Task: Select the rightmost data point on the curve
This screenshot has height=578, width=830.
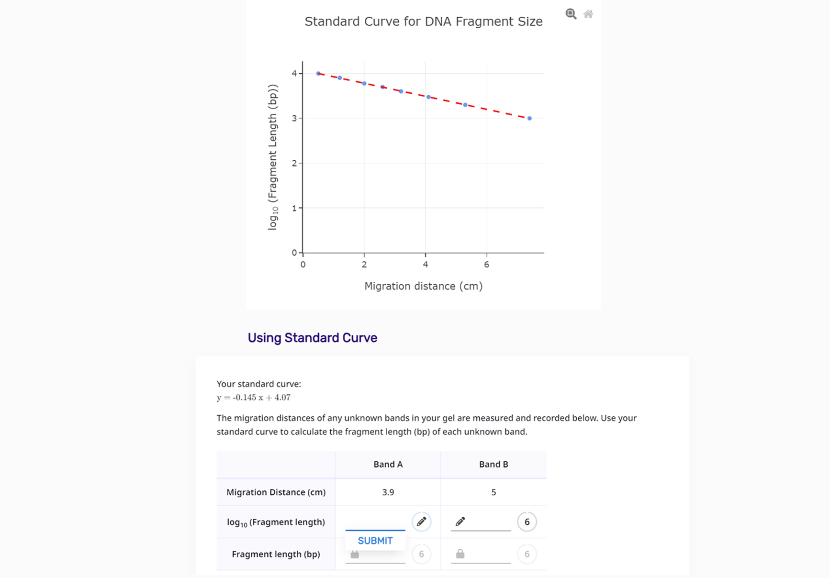Action: coord(529,118)
